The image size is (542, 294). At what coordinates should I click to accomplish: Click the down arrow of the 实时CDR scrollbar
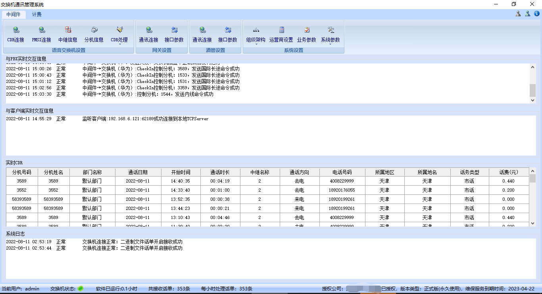[532, 223]
